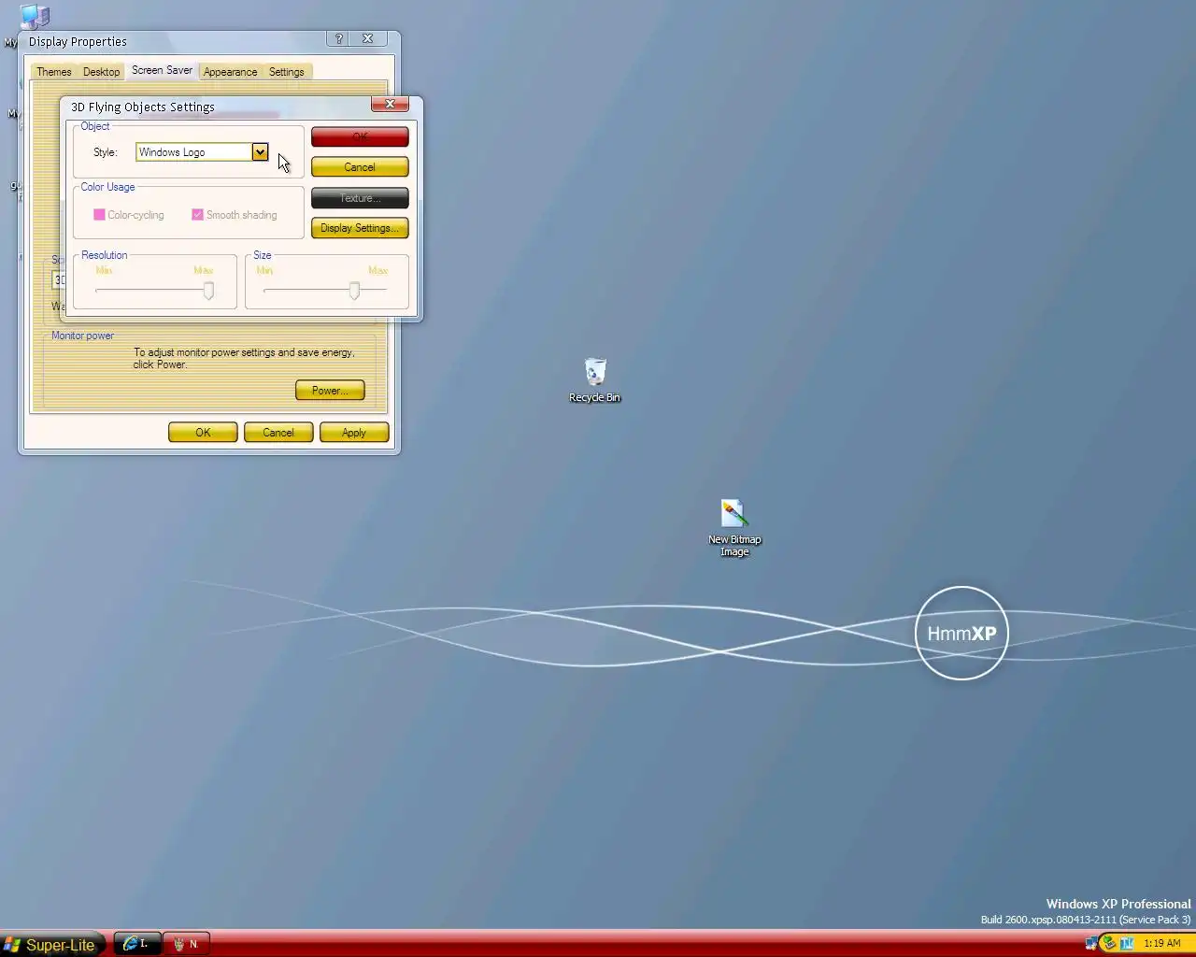Click Safely Remove Hardware tray icon

pyautogui.click(x=1109, y=943)
